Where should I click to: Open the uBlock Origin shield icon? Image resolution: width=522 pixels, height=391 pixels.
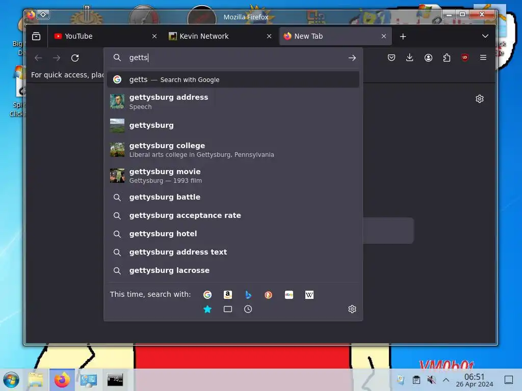pyautogui.click(x=465, y=58)
